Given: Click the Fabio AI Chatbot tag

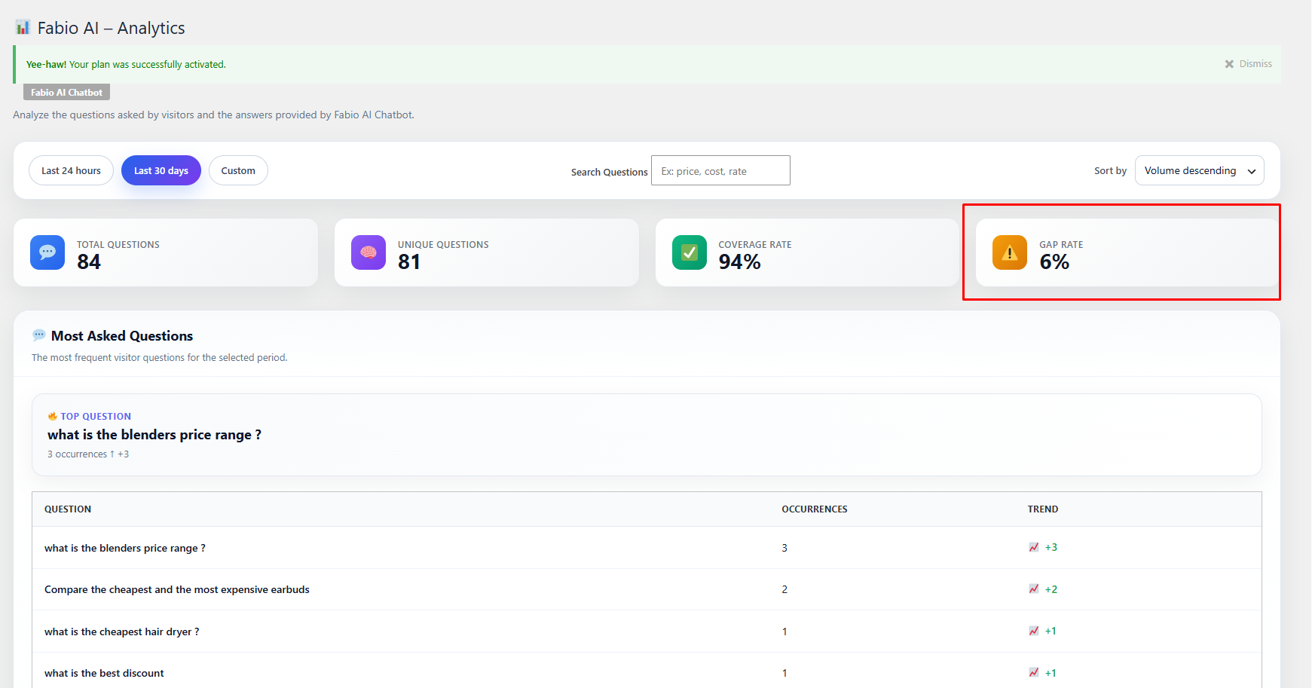Looking at the screenshot, I should [66, 92].
